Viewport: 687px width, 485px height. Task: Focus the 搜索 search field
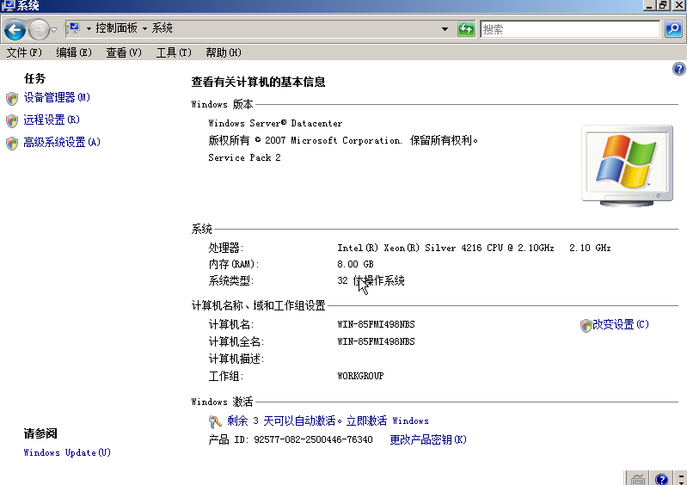[570, 29]
